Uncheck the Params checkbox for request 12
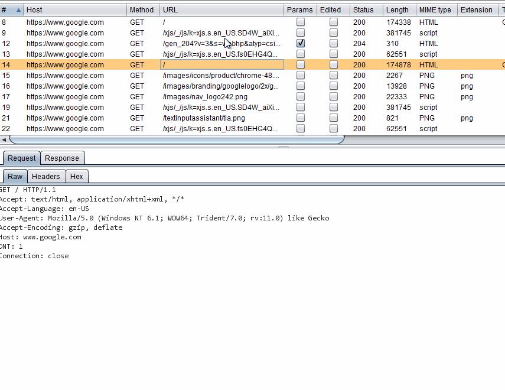The image size is (505, 390). 301,43
